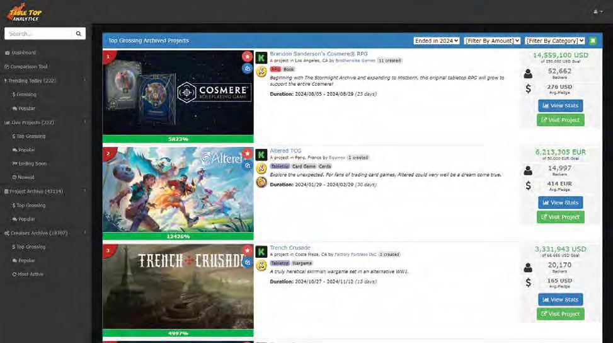Click the Trench Crusade 4997% progress bar
Viewport: 613px width, 343px height.
point(178,333)
